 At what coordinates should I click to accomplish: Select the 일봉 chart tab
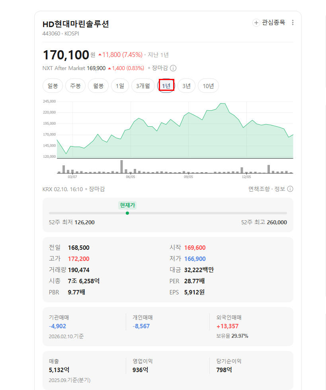[53, 86]
